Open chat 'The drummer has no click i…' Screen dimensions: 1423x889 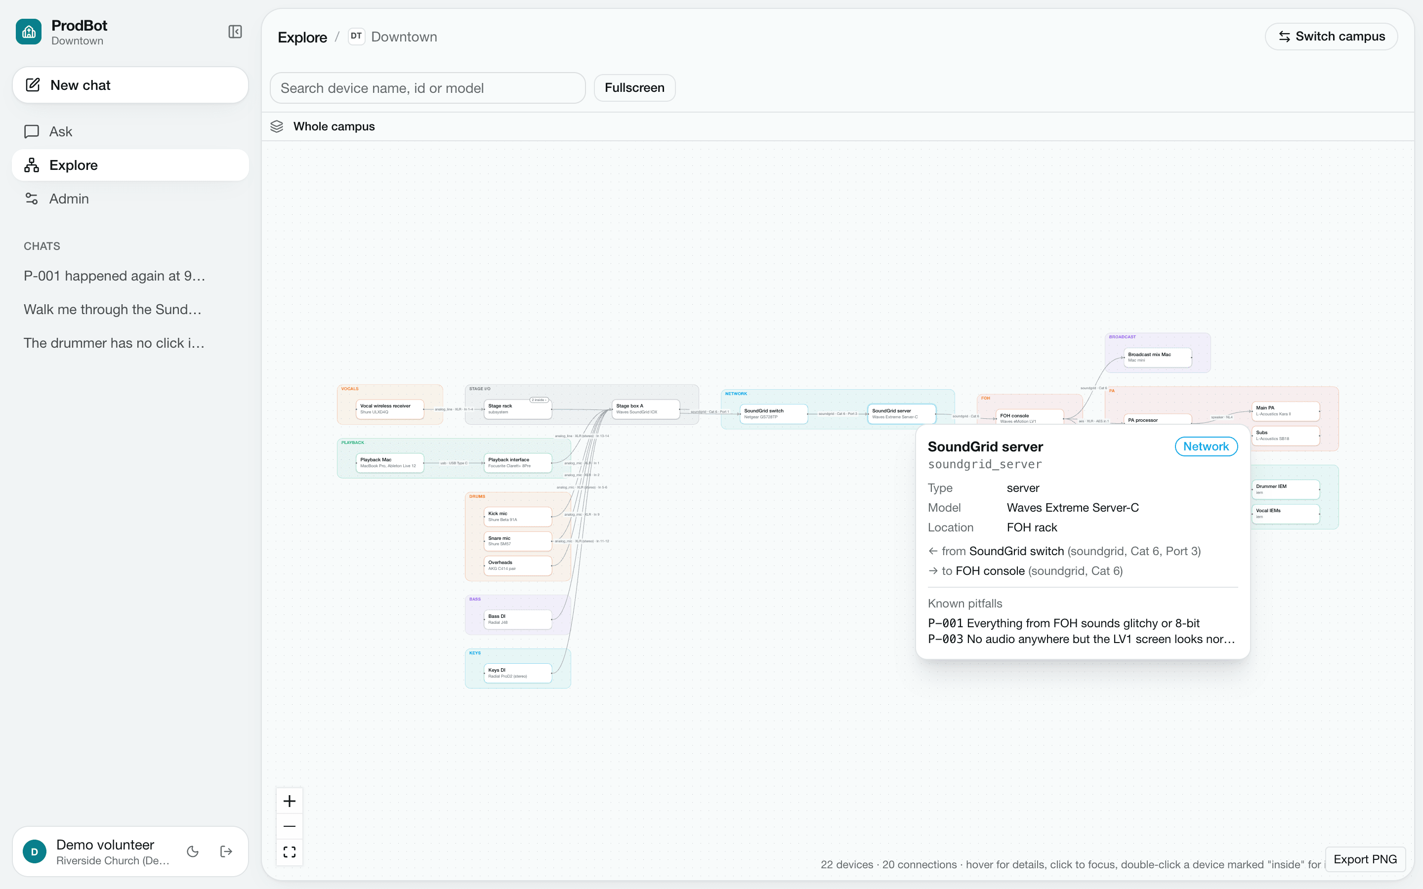point(130,343)
